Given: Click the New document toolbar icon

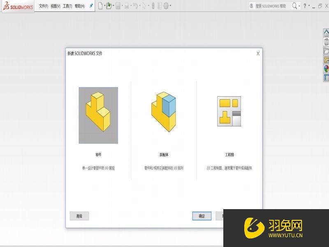Looking at the screenshot, I should pyautogui.click(x=100, y=6).
